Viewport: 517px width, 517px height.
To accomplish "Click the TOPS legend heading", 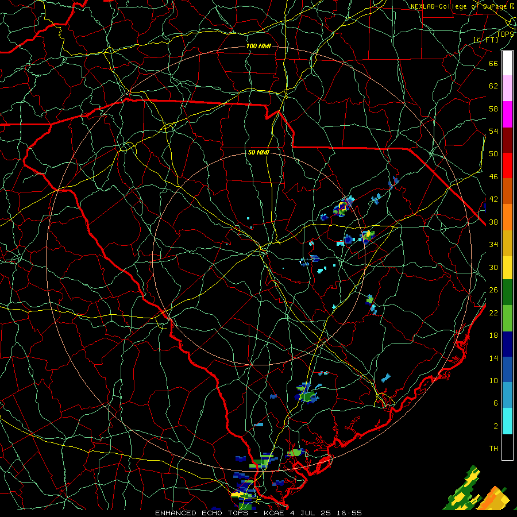I will tap(505, 34).
